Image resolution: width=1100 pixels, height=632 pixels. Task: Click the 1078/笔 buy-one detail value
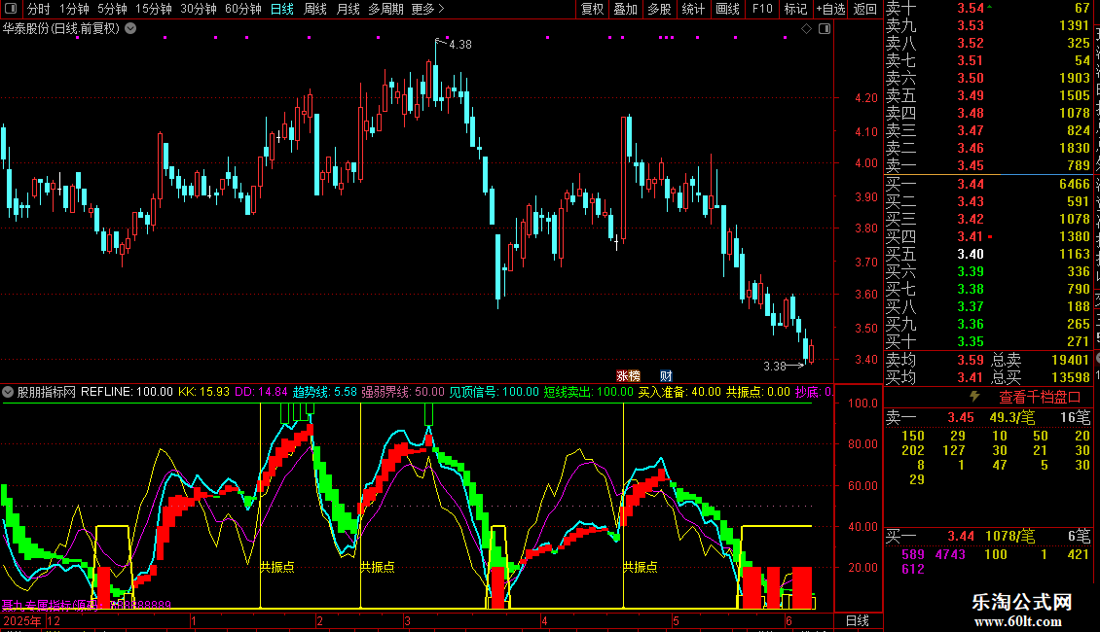[1009, 537]
